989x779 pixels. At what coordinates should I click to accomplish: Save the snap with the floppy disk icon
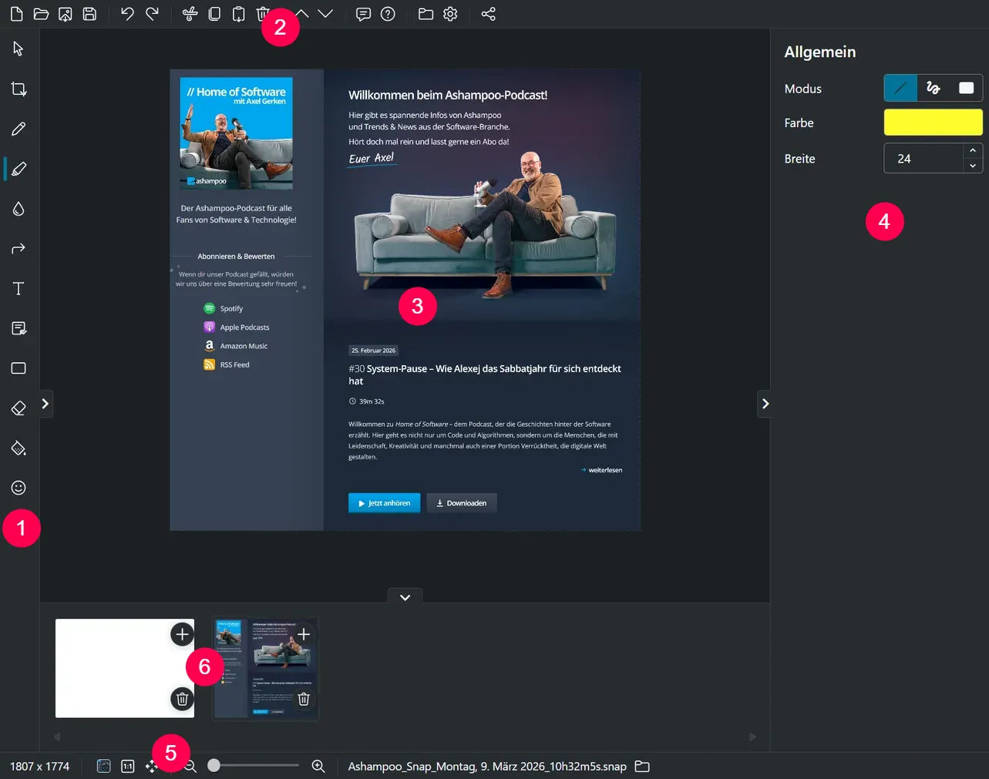(x=89, y=14)
